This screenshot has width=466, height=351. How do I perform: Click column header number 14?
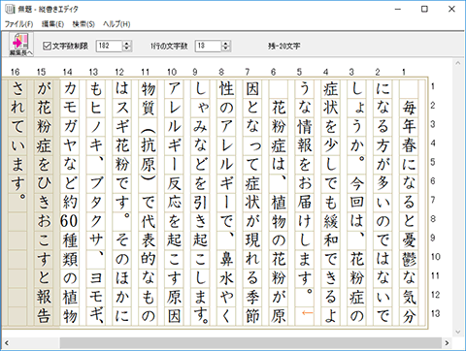pyautogui.click(x=67, y=72)
